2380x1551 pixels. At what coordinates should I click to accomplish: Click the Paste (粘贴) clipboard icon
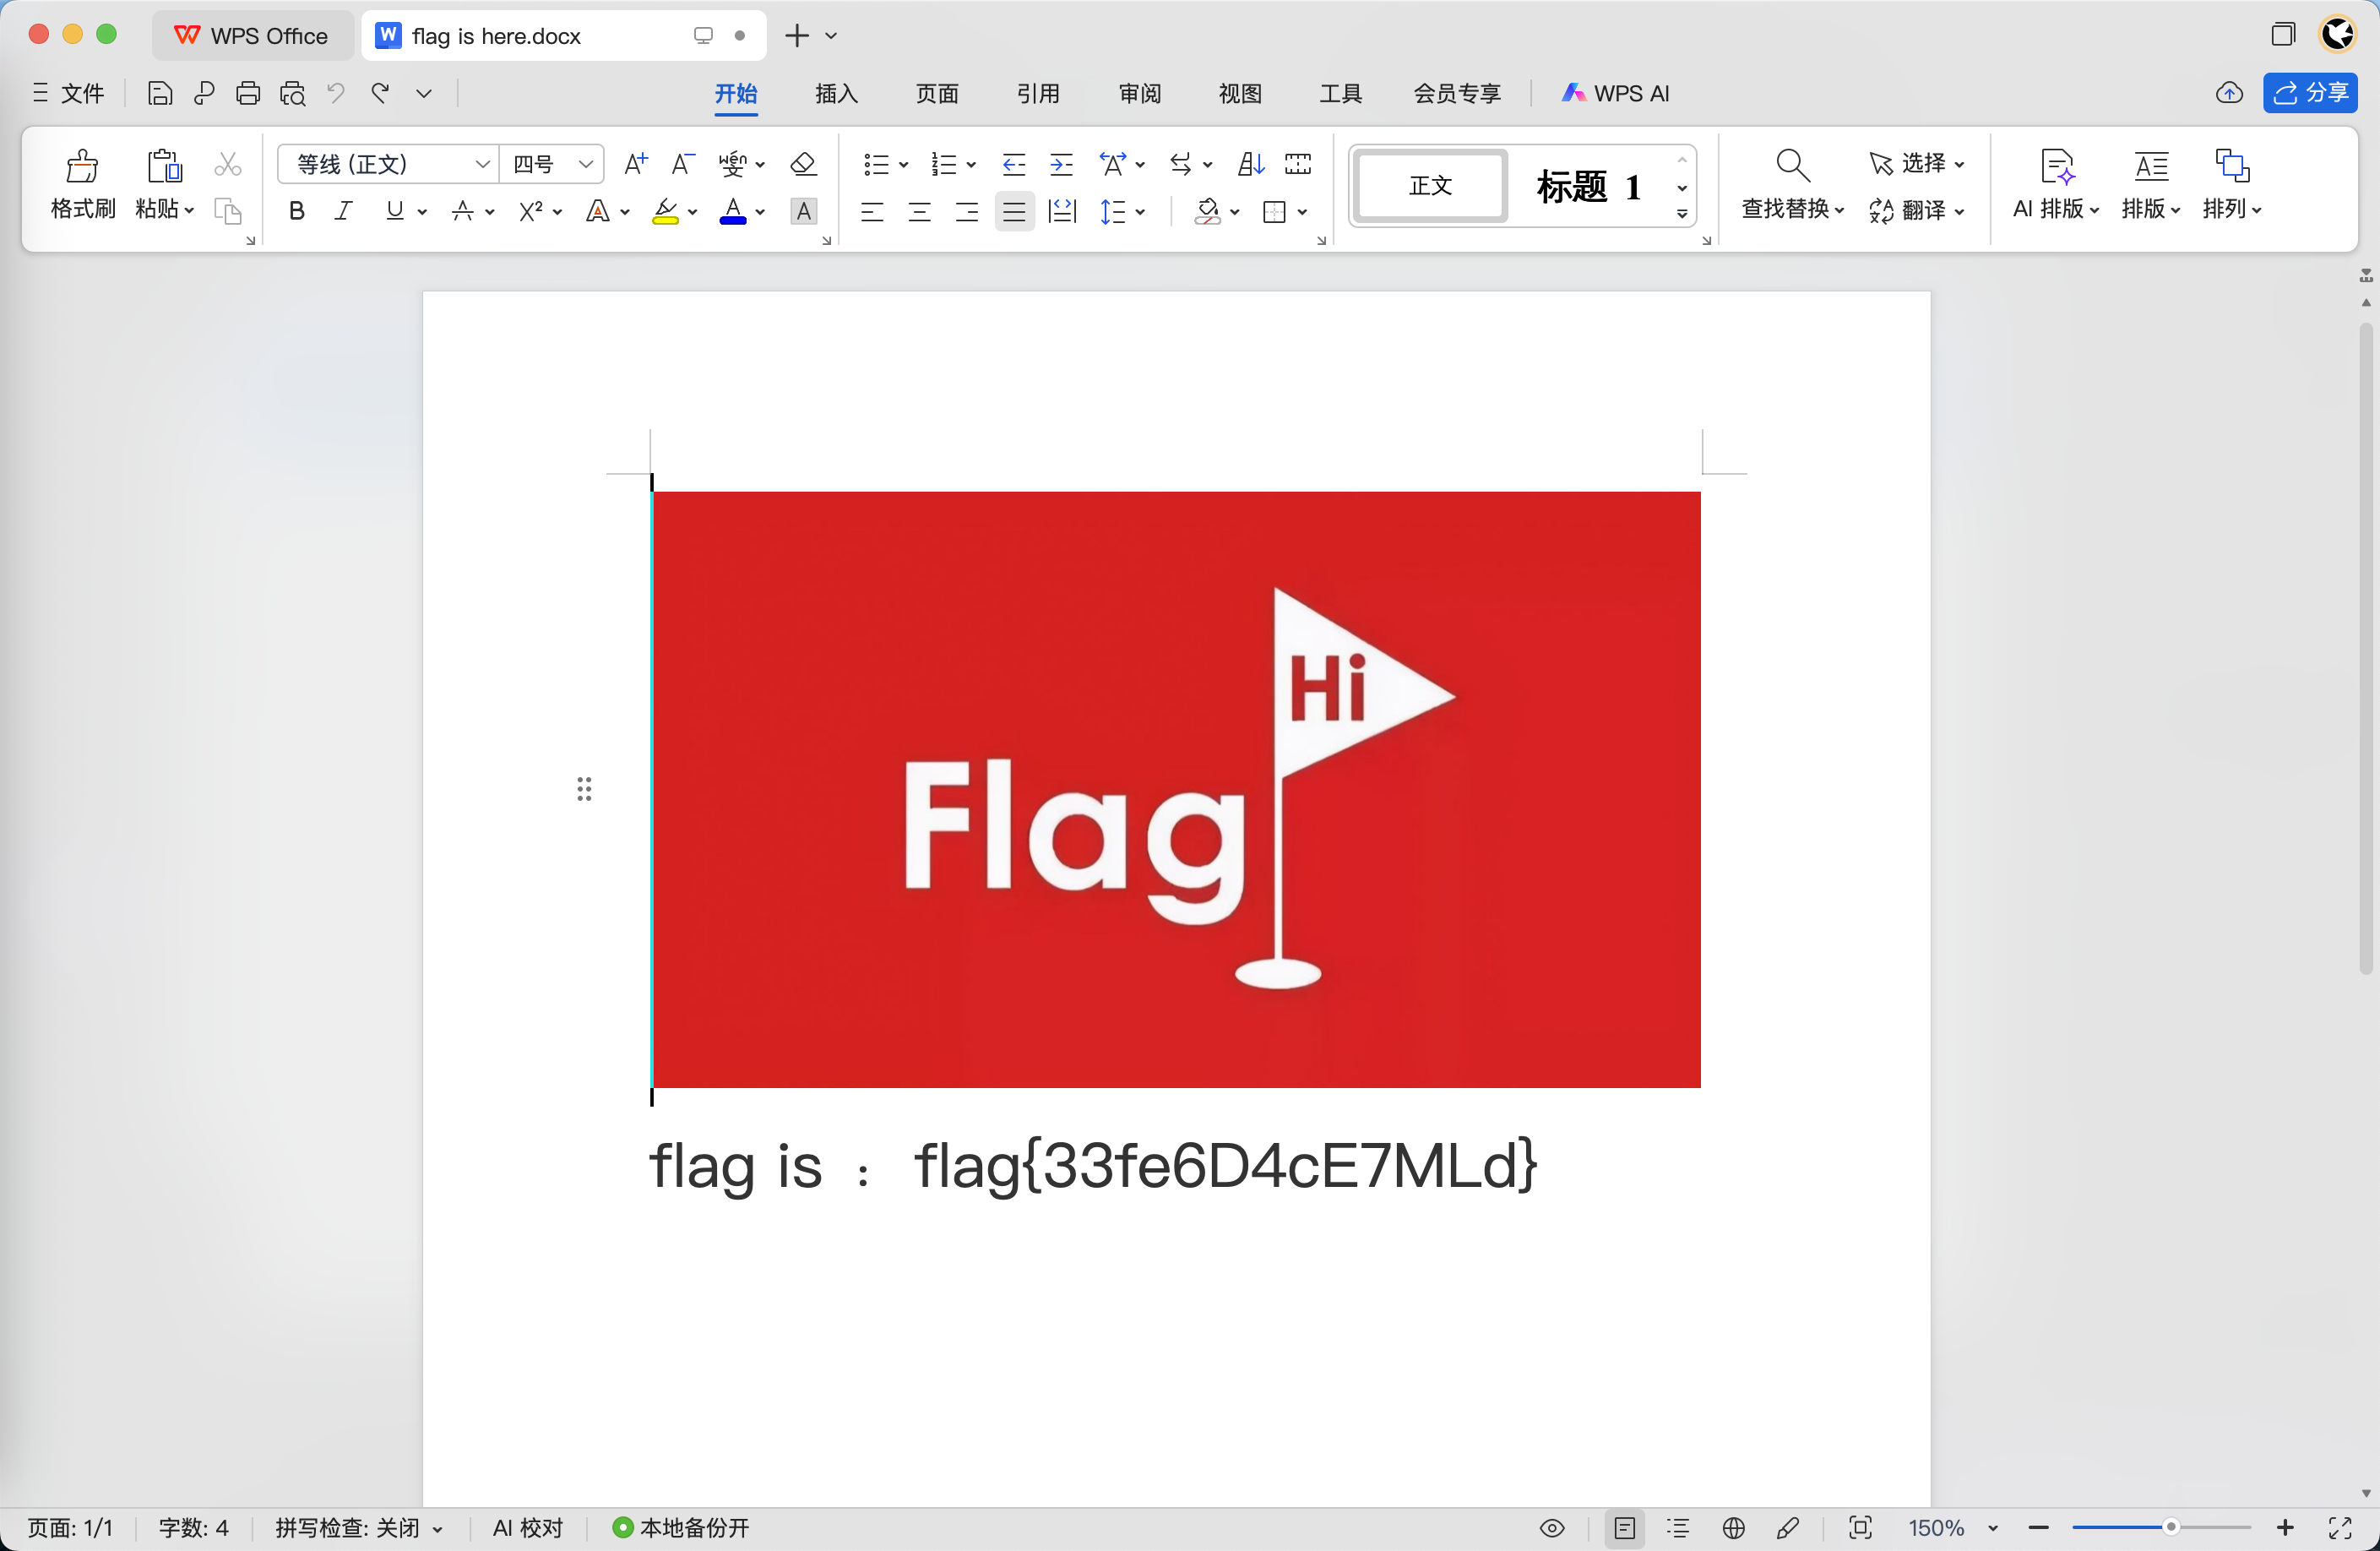164,167
